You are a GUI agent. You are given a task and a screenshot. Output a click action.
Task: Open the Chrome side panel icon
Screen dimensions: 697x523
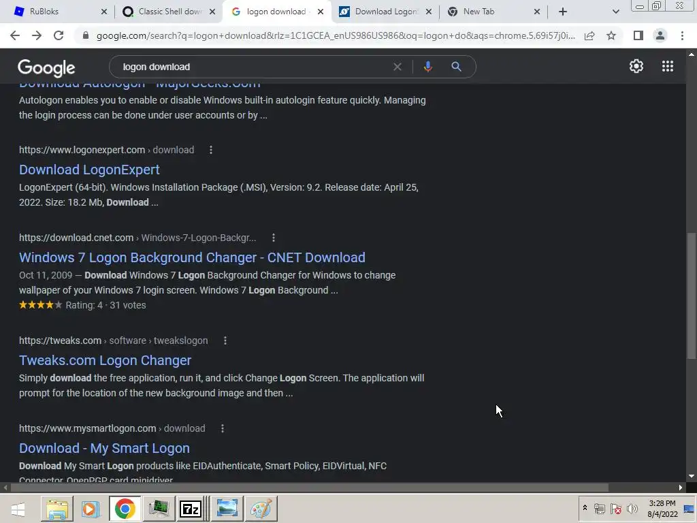click(x=638, y=35)
